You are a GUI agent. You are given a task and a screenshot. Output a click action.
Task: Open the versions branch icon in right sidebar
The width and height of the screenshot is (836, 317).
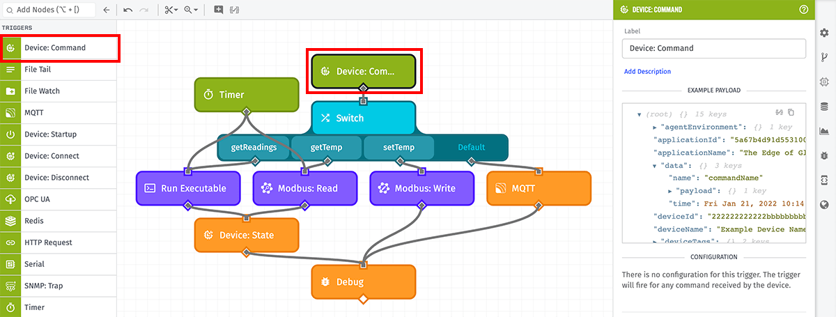tap(825, 57)
